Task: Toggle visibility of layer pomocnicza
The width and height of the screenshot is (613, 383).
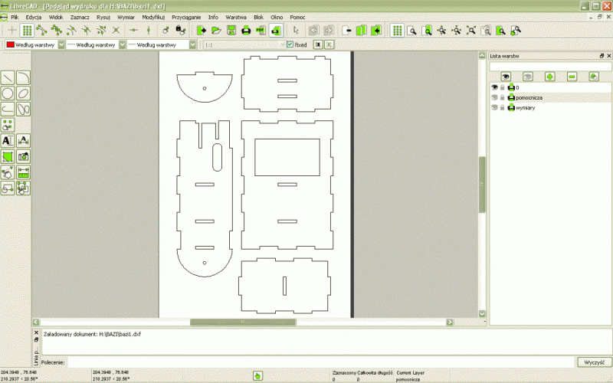Action: pyautogui.click(x=494, y=98)
